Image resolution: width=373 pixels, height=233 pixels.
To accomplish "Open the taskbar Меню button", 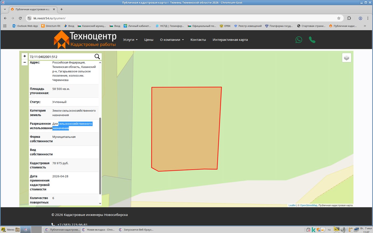I will (8, 230).
